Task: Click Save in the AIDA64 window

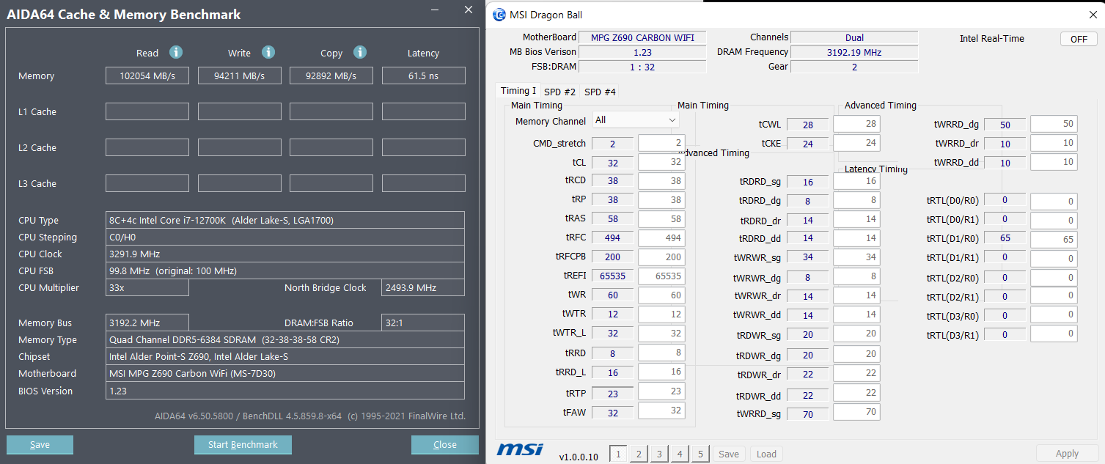Action: [40, 445]
